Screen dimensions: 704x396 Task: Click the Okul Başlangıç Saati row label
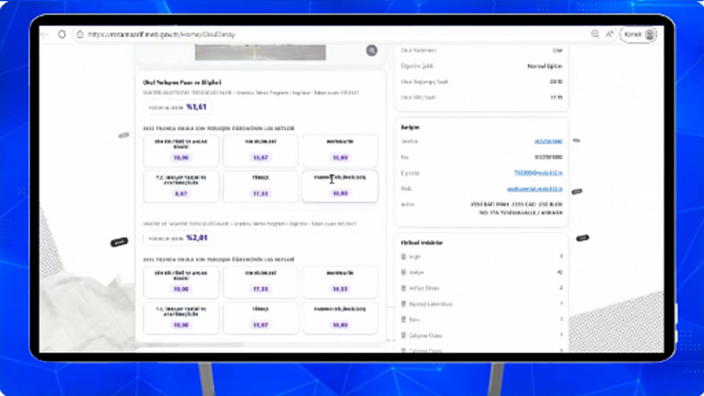[x=424, y=82]
